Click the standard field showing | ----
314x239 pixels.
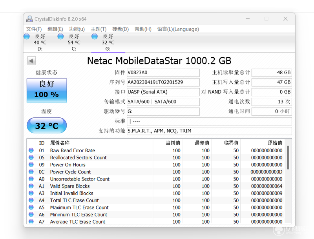pos(209,121)
